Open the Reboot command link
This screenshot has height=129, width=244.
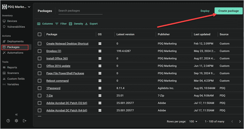pyautogui.click(x=58, y=81)
